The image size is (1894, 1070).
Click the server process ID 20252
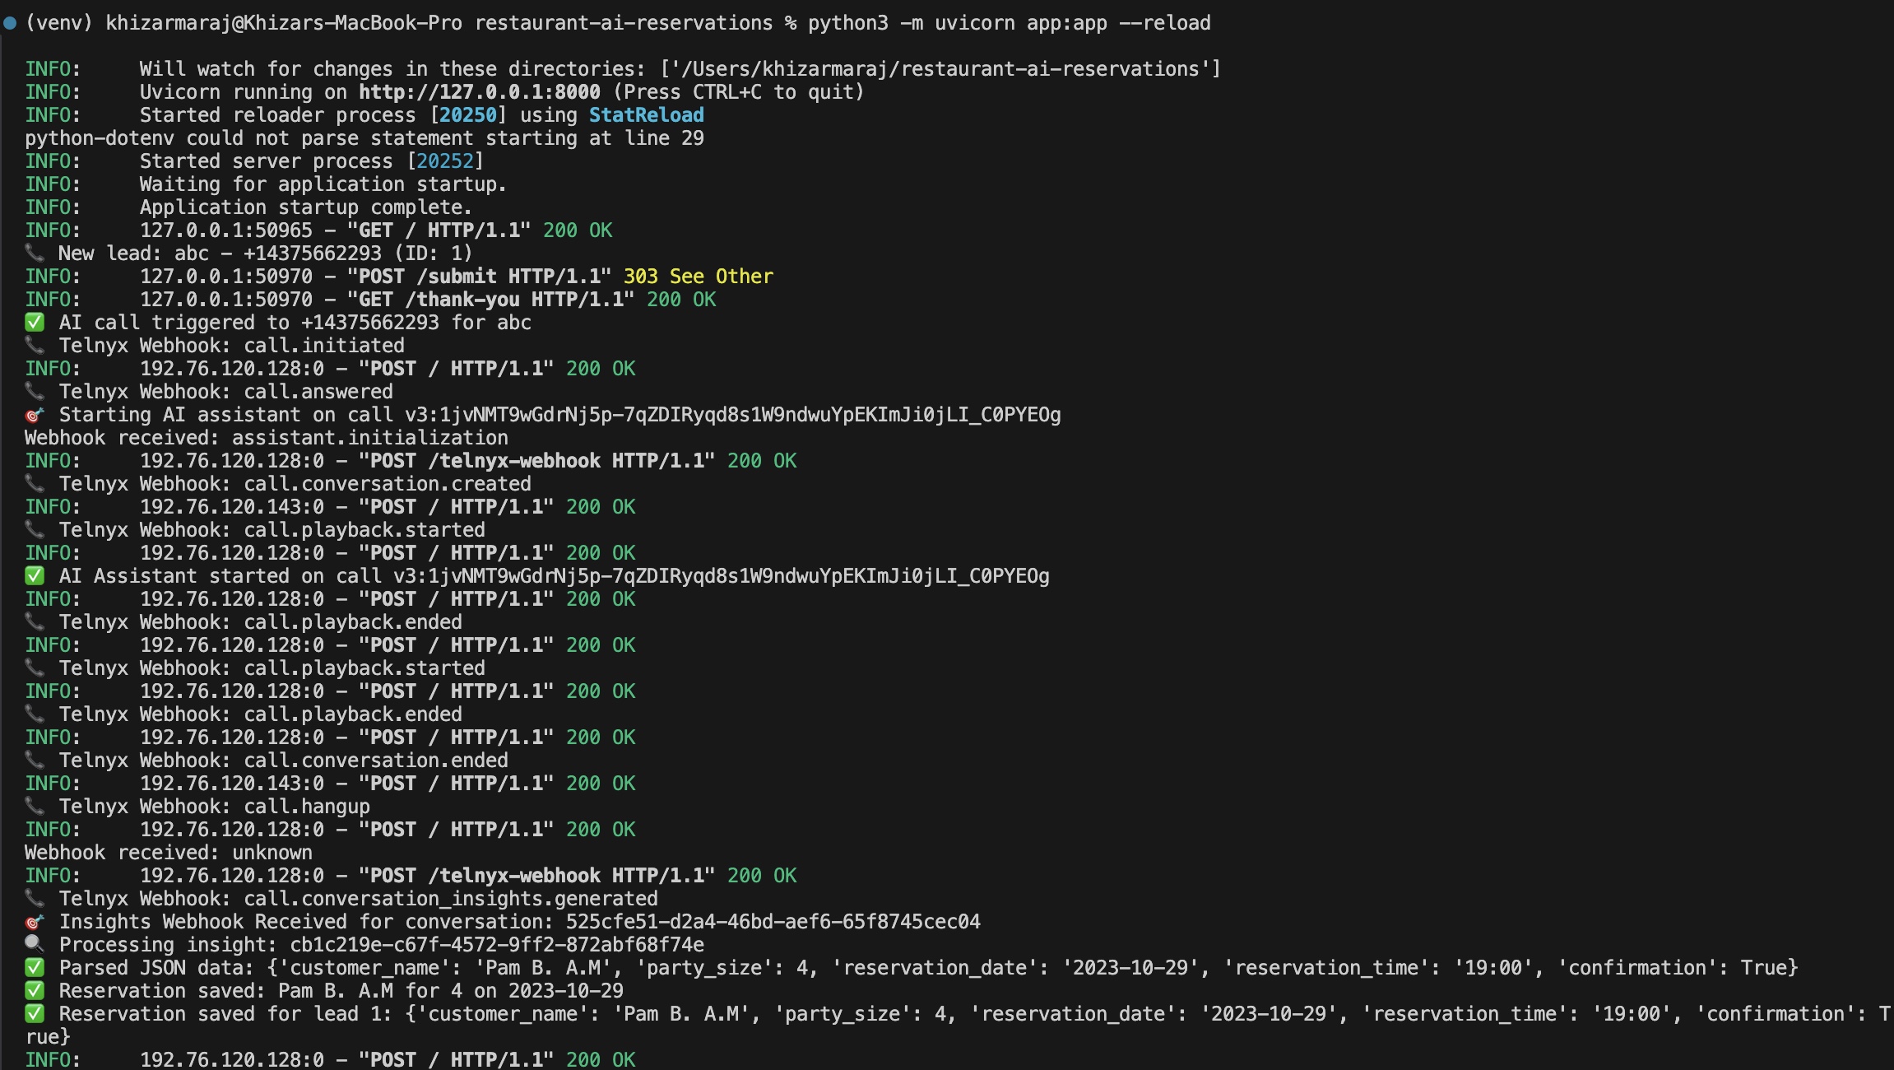445,160
